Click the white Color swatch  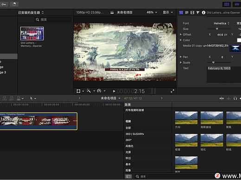[x=239, y=40]
